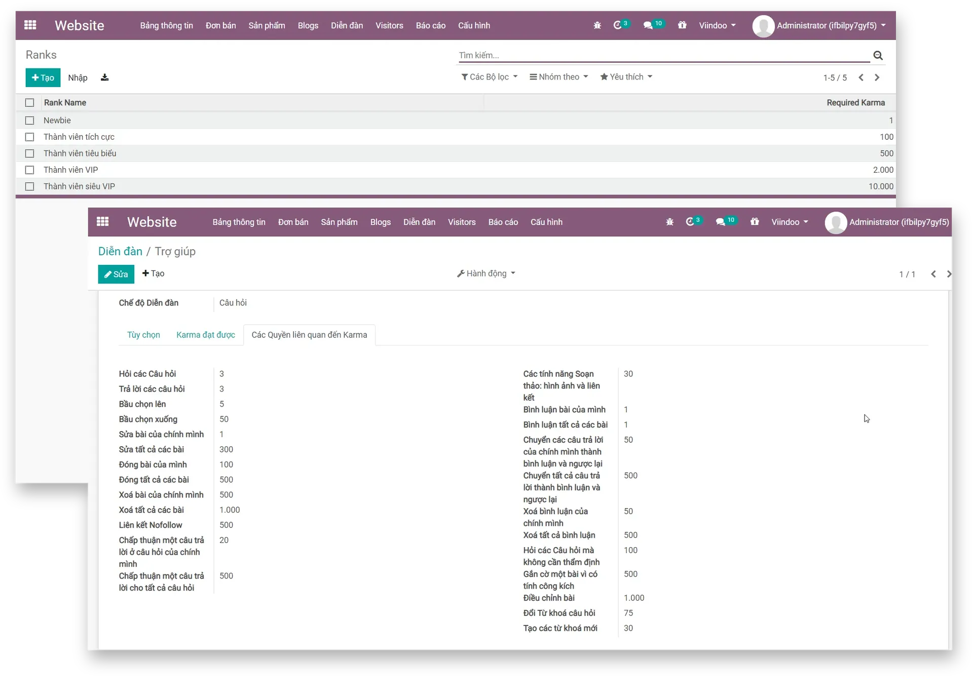
Task: Click Tạo button in Trợ giúp form
Action: click(154, 274)
